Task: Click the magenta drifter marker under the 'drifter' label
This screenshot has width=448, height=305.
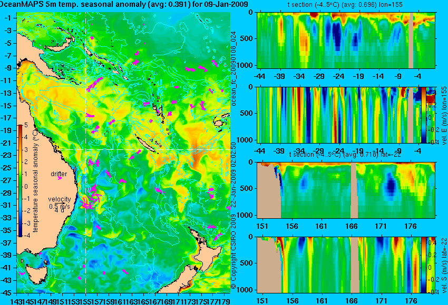Action: pyautogui.click(x=60, y=178)
